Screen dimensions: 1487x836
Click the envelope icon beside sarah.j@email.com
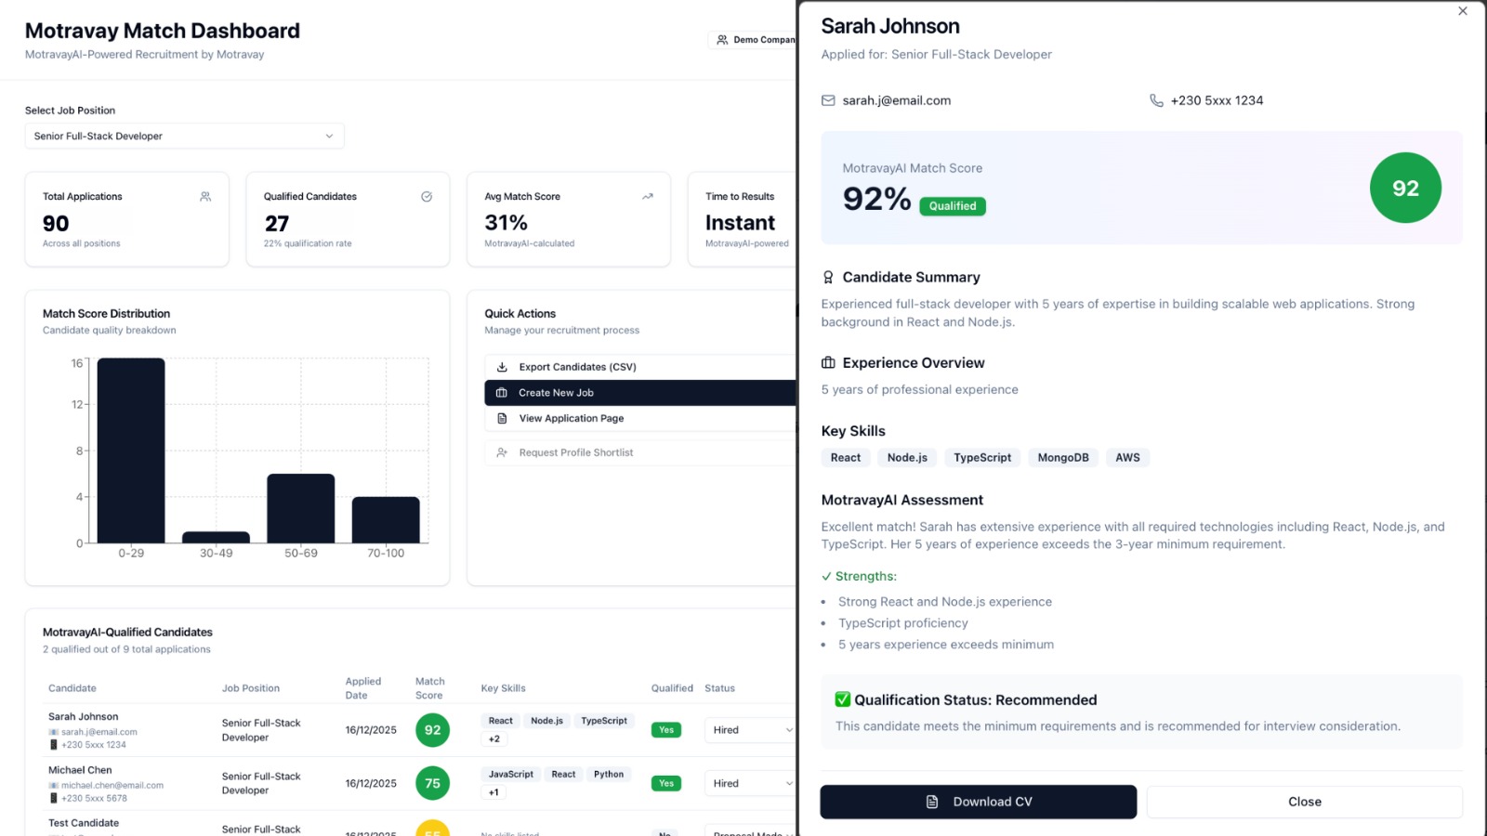(827, 100)
